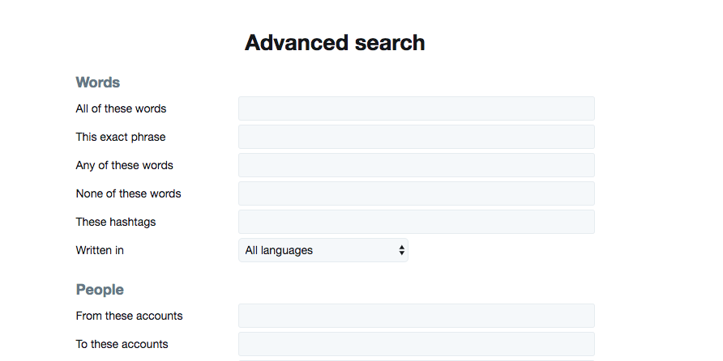Click the These hashtags text field
The width and height of the screenshot is (723, 361).
[417, 222]
